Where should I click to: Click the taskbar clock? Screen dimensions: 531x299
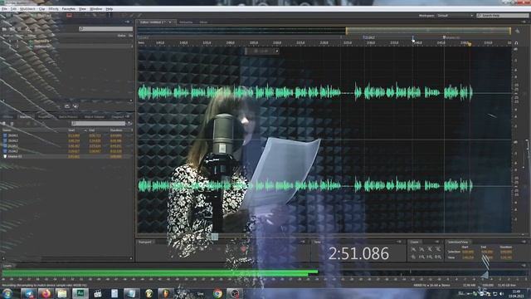pyautogui.click(x=516, y=293)
